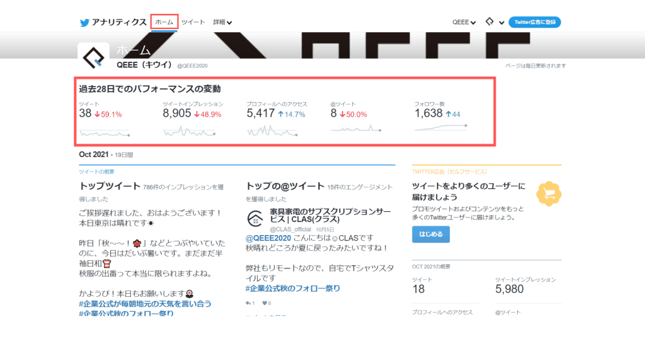Click the CLAS account avatar icon
The width and height of the screenshot is (645, 363).
tap(255, 218)
